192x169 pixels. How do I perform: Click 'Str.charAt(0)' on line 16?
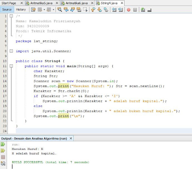pyautogui.click(x=72, y=91)
